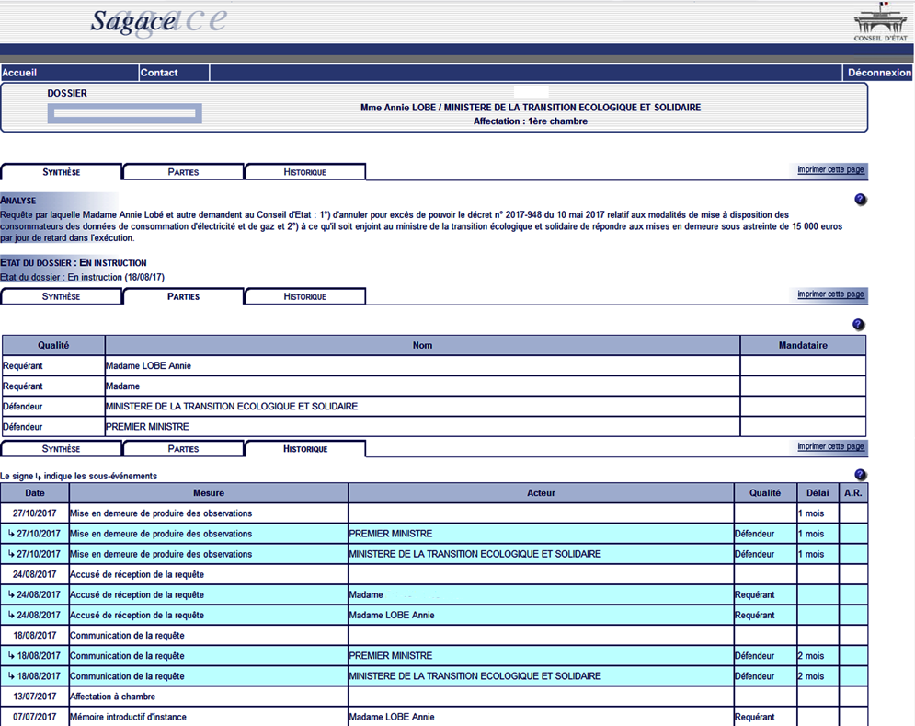915x726 pixels.
Task: Open the help icon above the Parties table
Action: pyautogui.click(x=858, y=325)
